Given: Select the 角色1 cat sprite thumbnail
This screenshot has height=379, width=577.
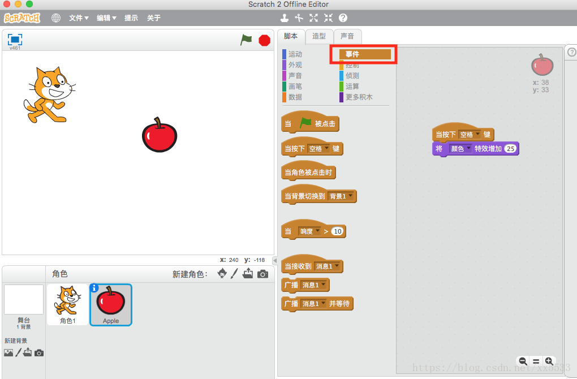Looking at the screenshot, I should coord(68,305).
